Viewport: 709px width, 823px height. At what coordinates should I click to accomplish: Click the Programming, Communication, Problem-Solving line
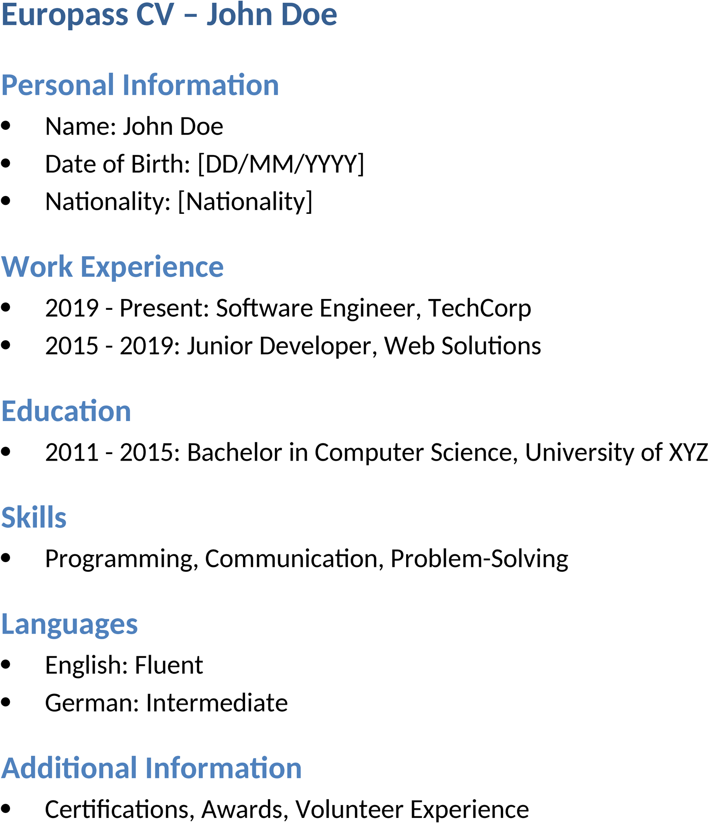click(307, 559)
